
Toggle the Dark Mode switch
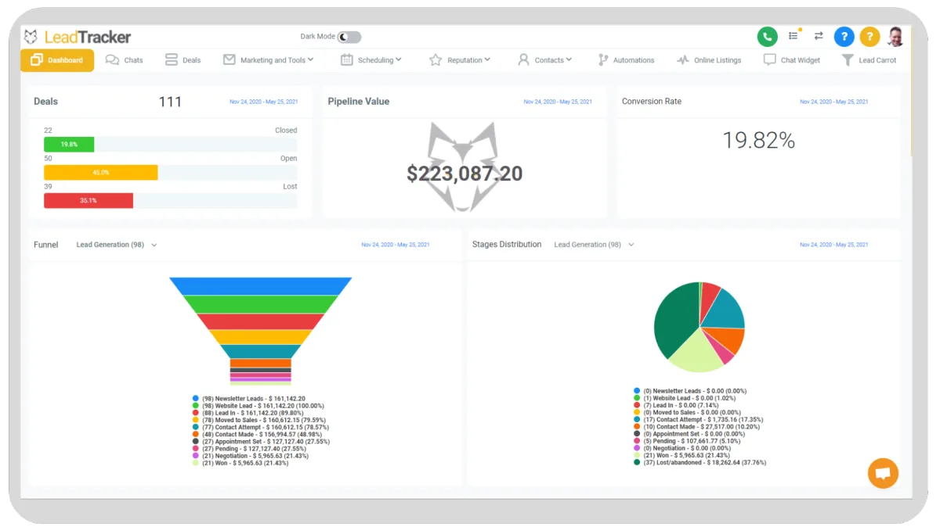pyautogui.click(x=349, y=37)
